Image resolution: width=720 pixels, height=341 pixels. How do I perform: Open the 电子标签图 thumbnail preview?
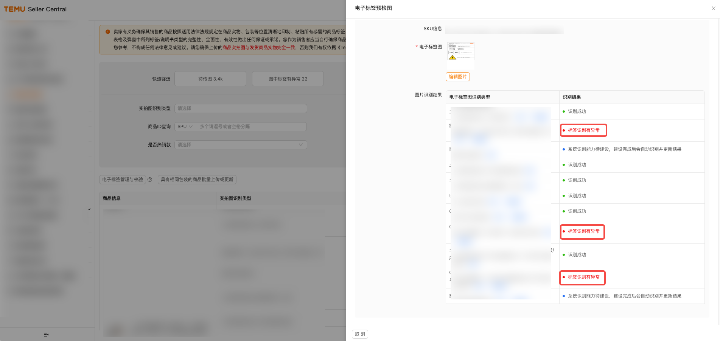pos(460,55)
